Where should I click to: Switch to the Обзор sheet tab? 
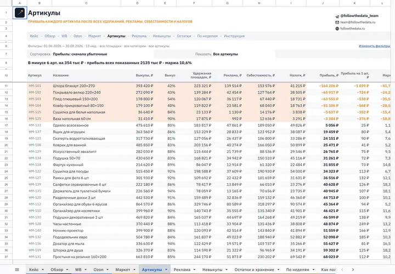[x=57, y=270]
